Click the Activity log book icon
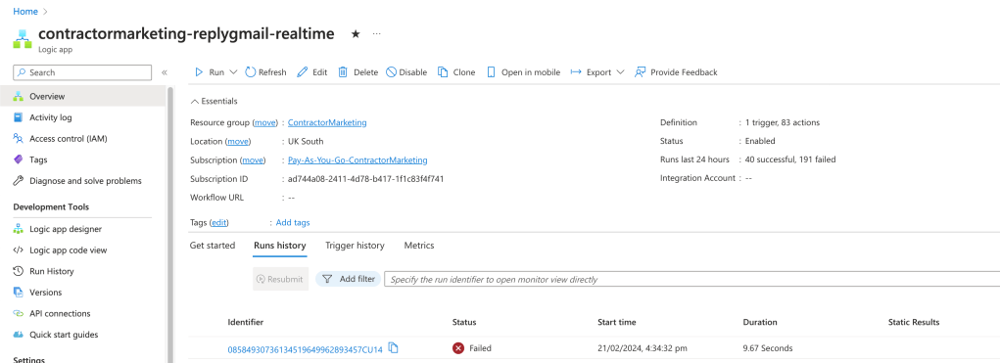 19,117
